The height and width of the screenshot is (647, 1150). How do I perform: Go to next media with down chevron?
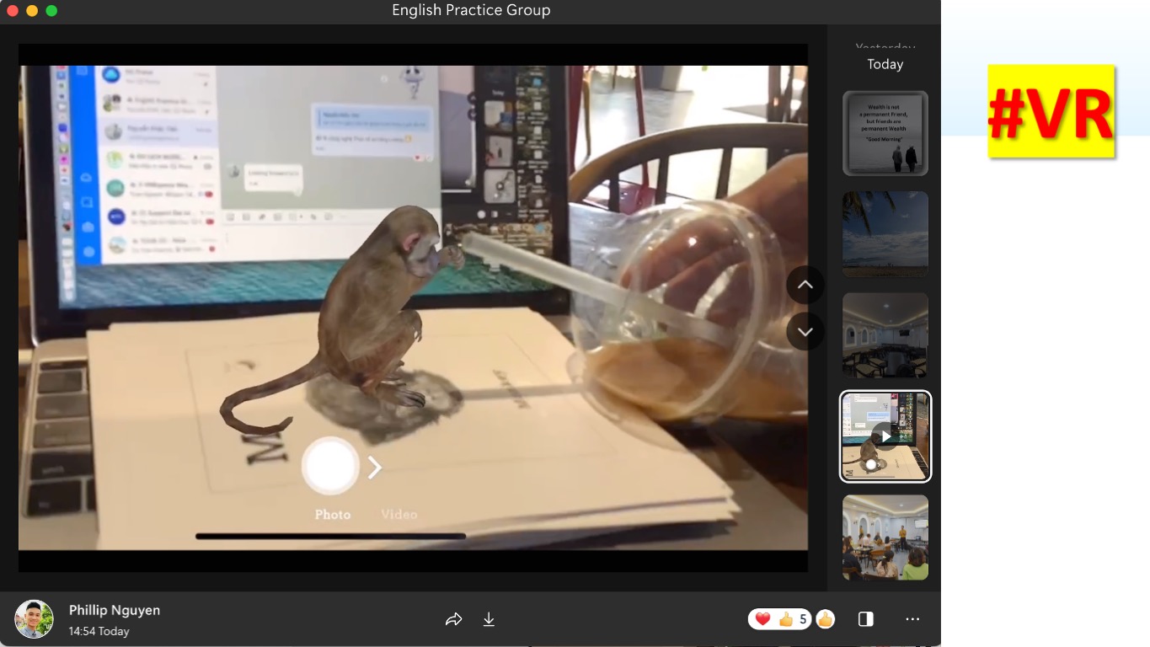pyautogui.click(x=805, y=331)
